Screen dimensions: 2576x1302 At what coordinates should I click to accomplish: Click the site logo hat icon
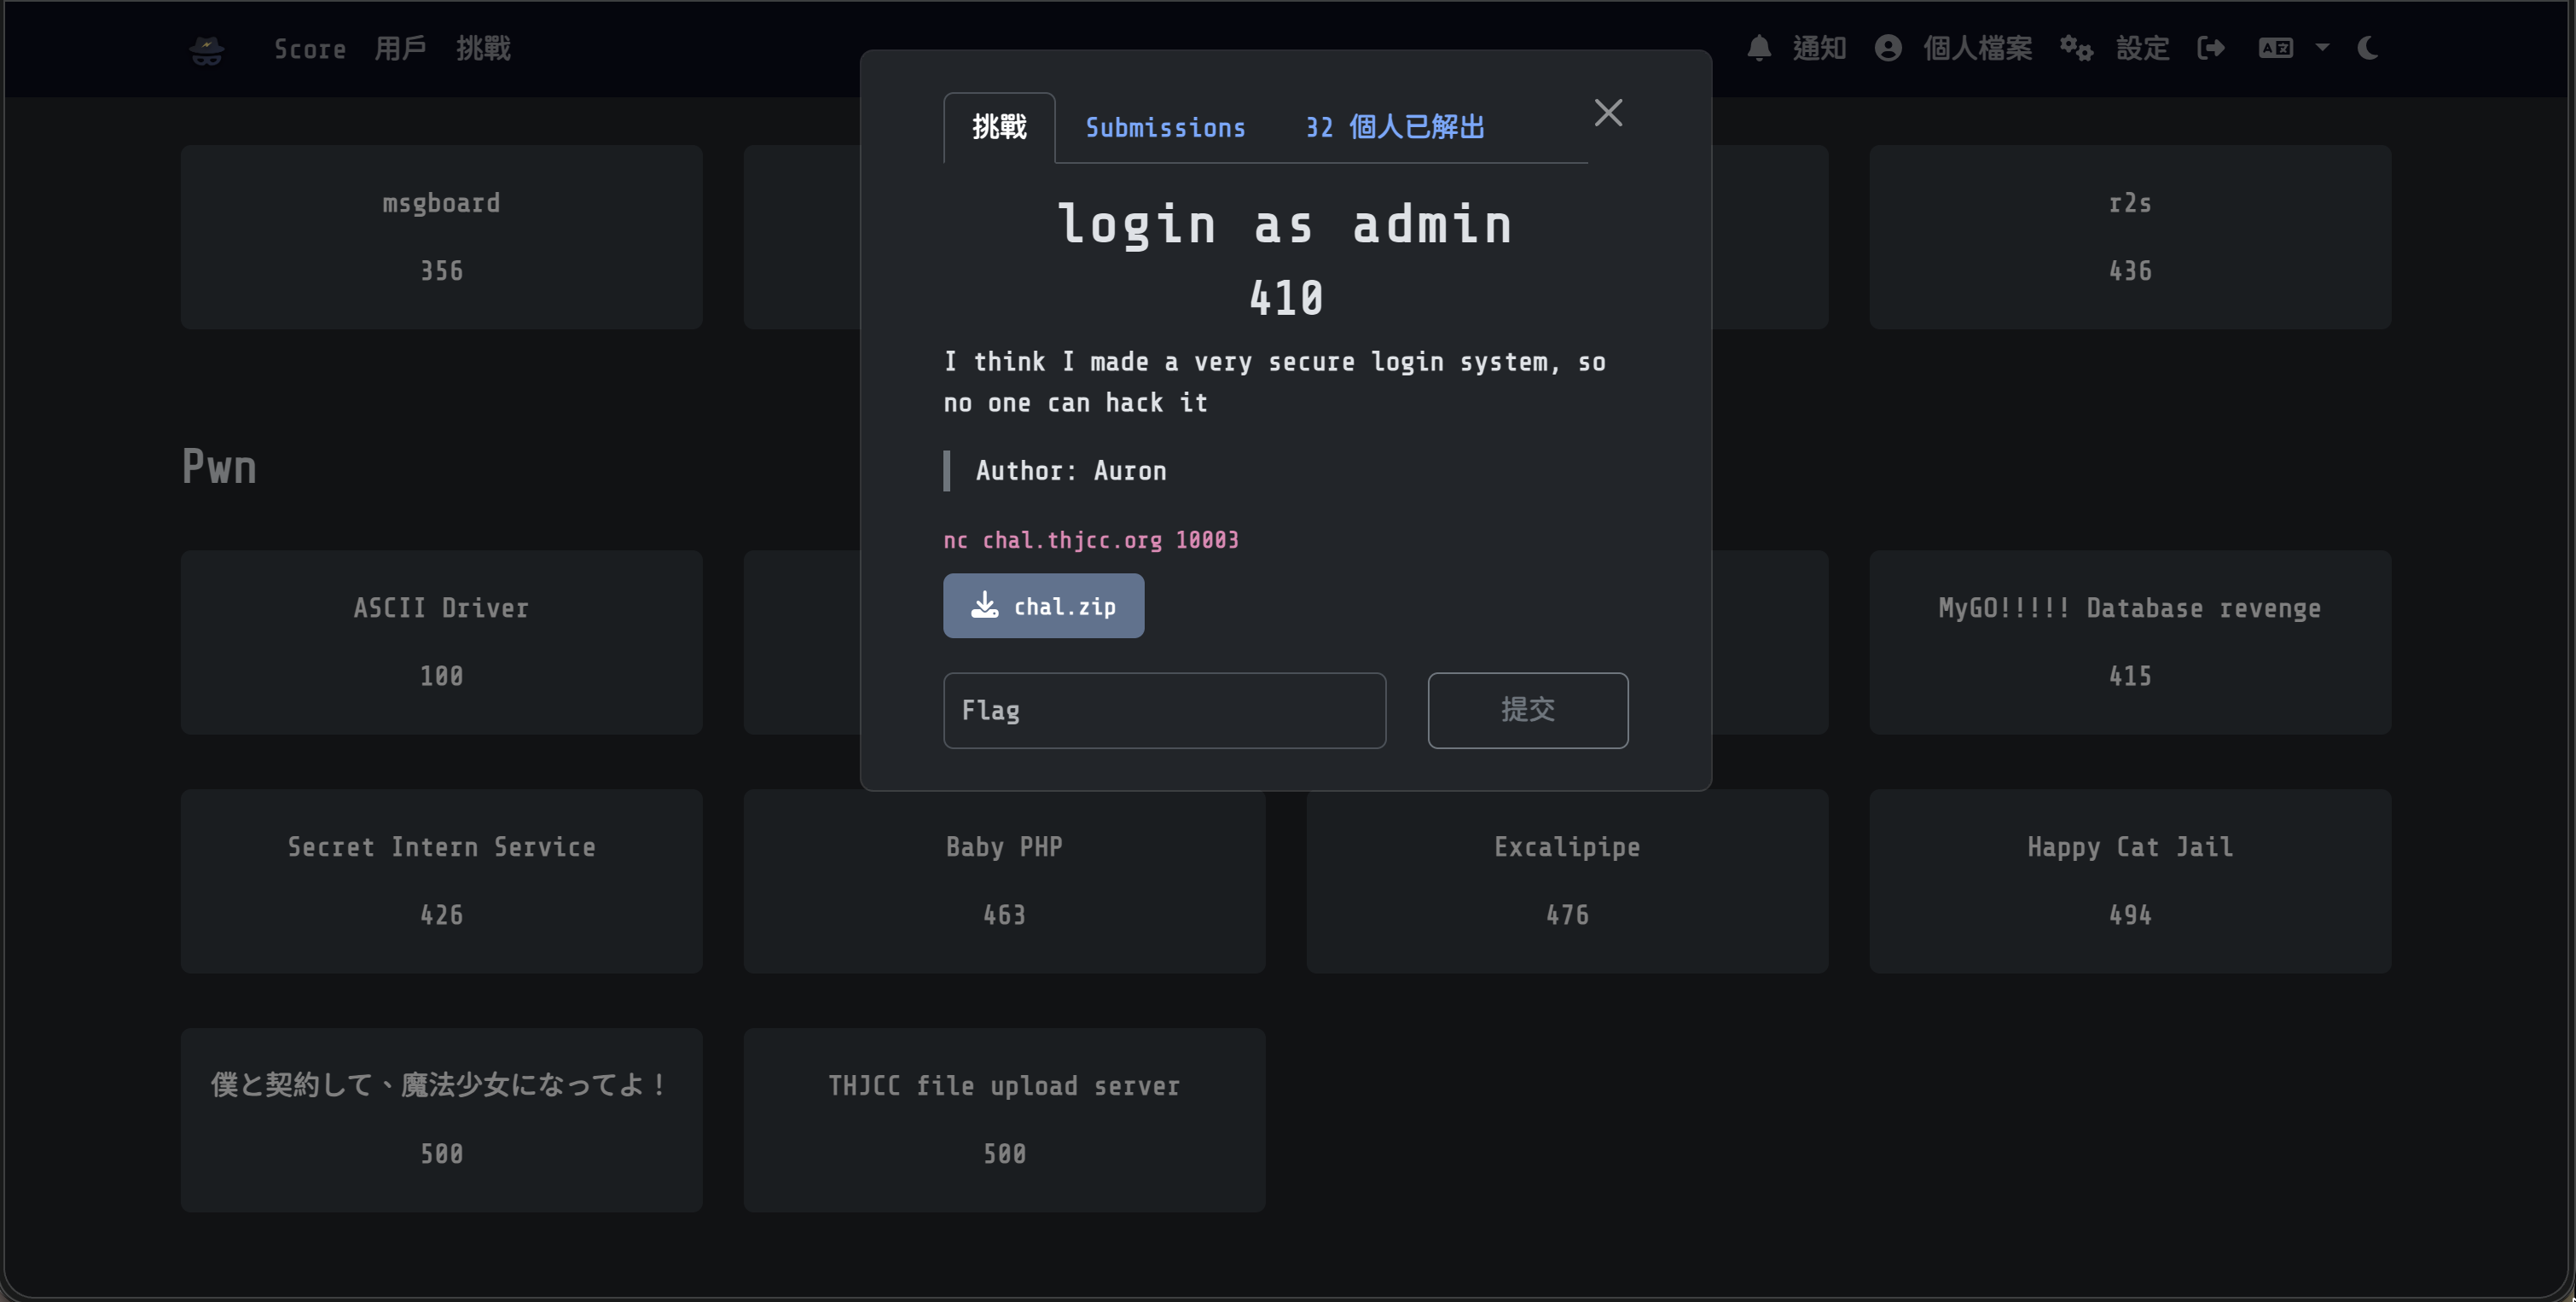click(207, 49)
